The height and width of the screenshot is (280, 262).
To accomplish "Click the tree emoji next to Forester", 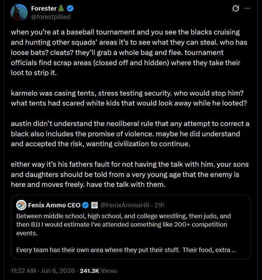I will point(61,8).
